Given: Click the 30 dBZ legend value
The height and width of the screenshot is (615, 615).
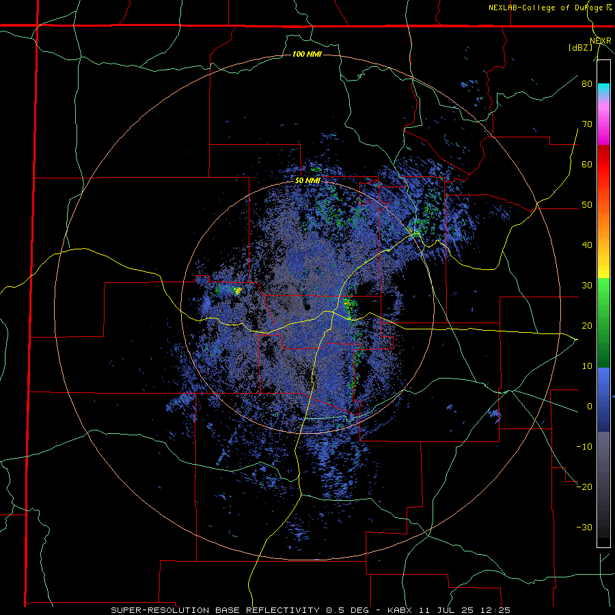Looking at the screenshot, I should (x=587, y=285).
